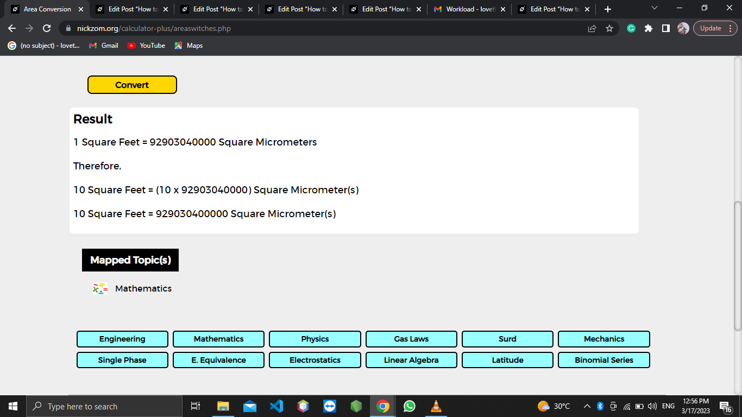Screen dimensions: 742x417
Task: Open the Chrome profile avatar
Action: click(x=683, y=28)
